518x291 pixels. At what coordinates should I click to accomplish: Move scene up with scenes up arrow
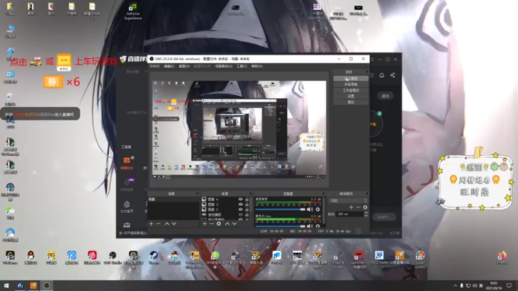coord(167,224)
